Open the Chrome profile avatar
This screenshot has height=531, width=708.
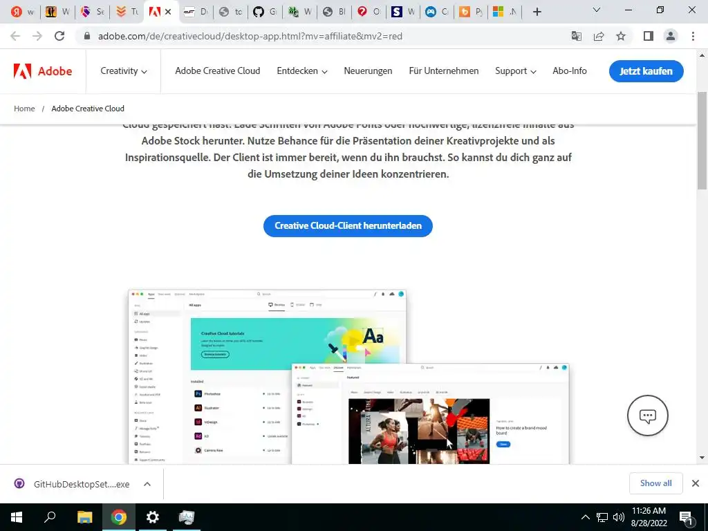671,36
